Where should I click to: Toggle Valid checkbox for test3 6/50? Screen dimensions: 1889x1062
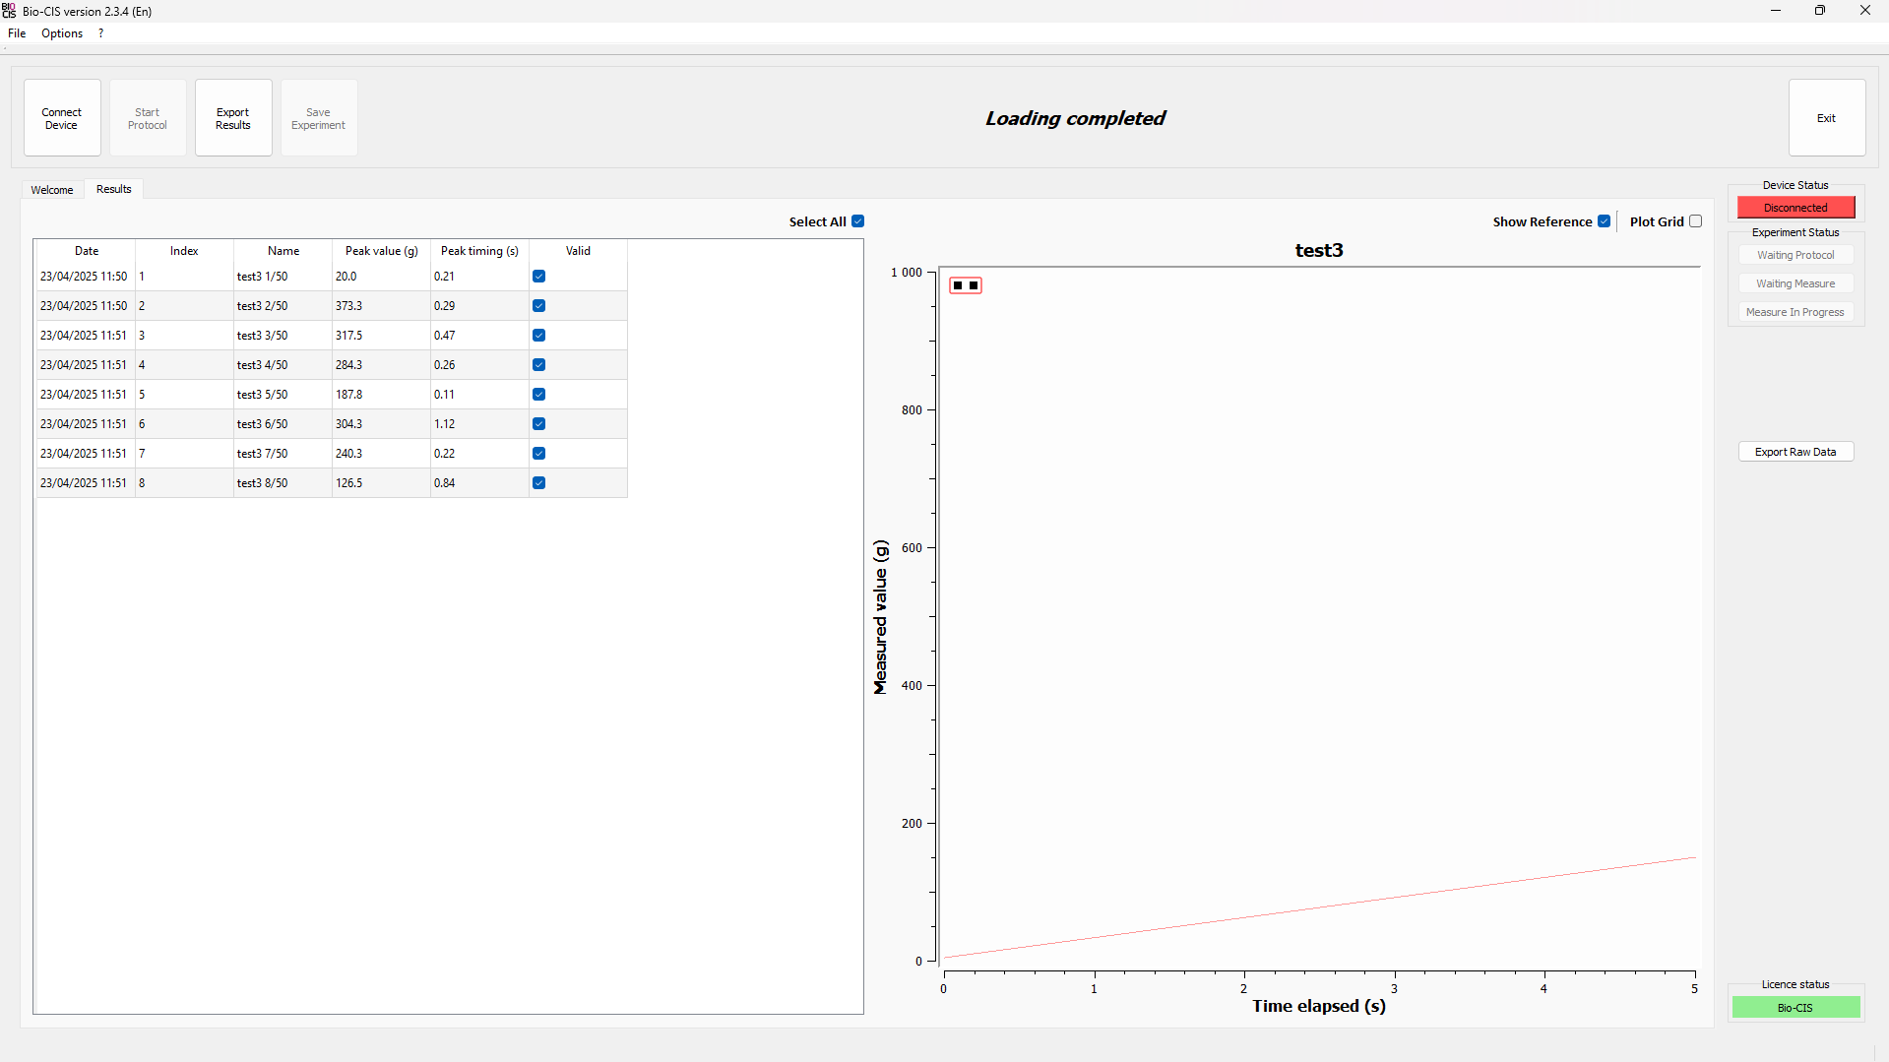(x=538, y=424)
